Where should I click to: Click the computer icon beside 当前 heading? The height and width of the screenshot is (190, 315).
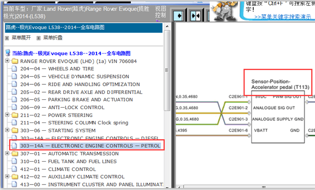[x=8, y=53]
